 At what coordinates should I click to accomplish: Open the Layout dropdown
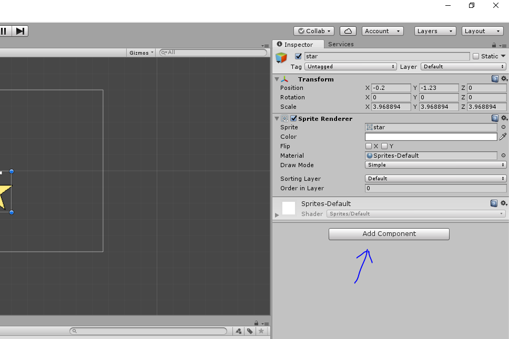point(482,31)
